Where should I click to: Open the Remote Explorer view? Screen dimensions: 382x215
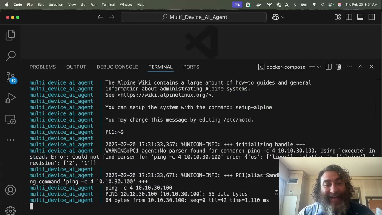10,119
